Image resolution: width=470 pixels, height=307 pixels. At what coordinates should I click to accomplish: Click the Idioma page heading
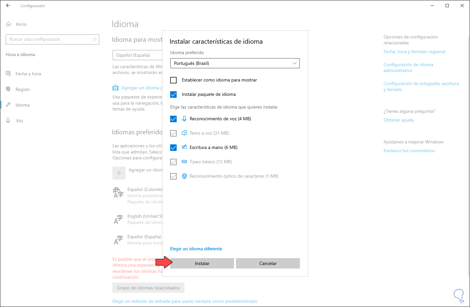click(125, 24)
